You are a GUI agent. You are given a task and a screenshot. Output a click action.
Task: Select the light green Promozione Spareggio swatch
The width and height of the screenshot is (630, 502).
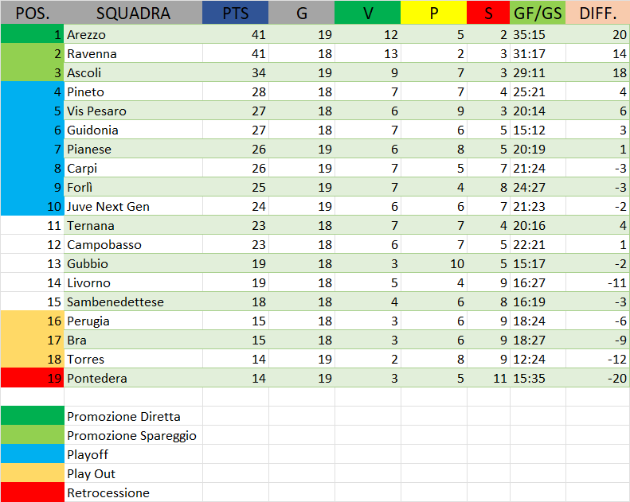tap(32, 435)
